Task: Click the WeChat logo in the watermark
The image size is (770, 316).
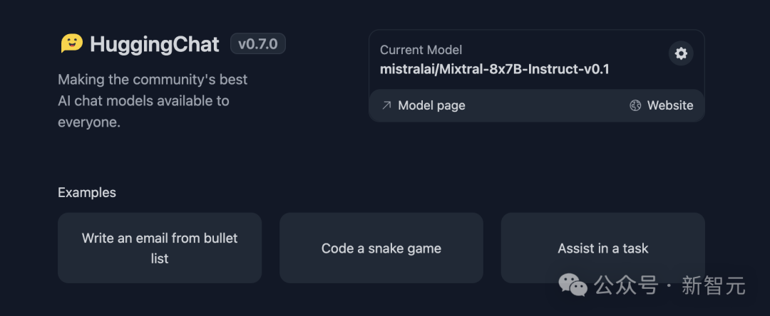Action: coord(573,285)
